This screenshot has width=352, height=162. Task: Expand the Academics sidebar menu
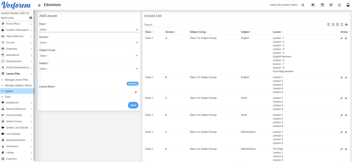tap(17, 103)
